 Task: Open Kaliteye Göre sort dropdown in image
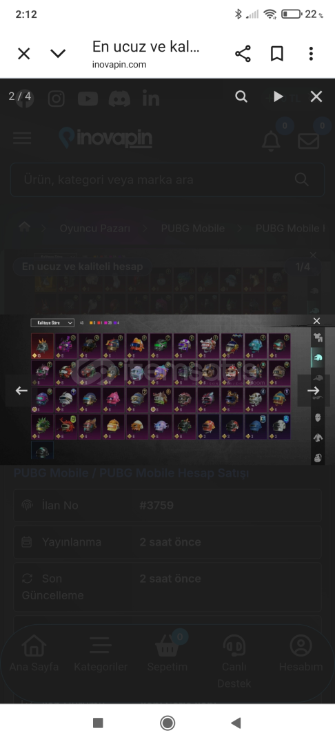point(52,322)
